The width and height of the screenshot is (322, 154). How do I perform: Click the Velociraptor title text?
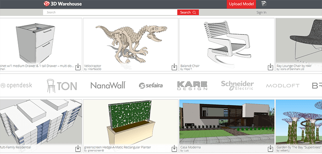tap(93, 66)
